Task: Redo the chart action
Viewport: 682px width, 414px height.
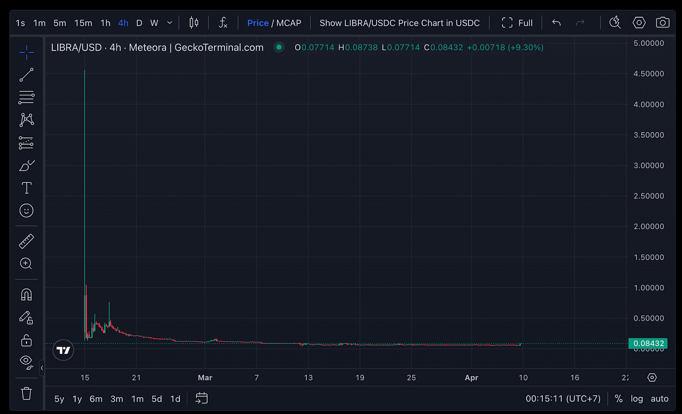Action: click(x=580, y=22)
